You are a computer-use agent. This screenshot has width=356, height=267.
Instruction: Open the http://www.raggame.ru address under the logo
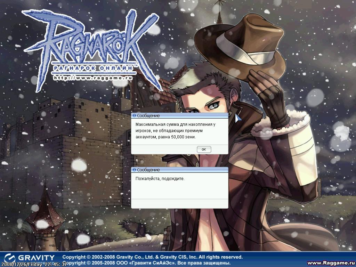93,78
